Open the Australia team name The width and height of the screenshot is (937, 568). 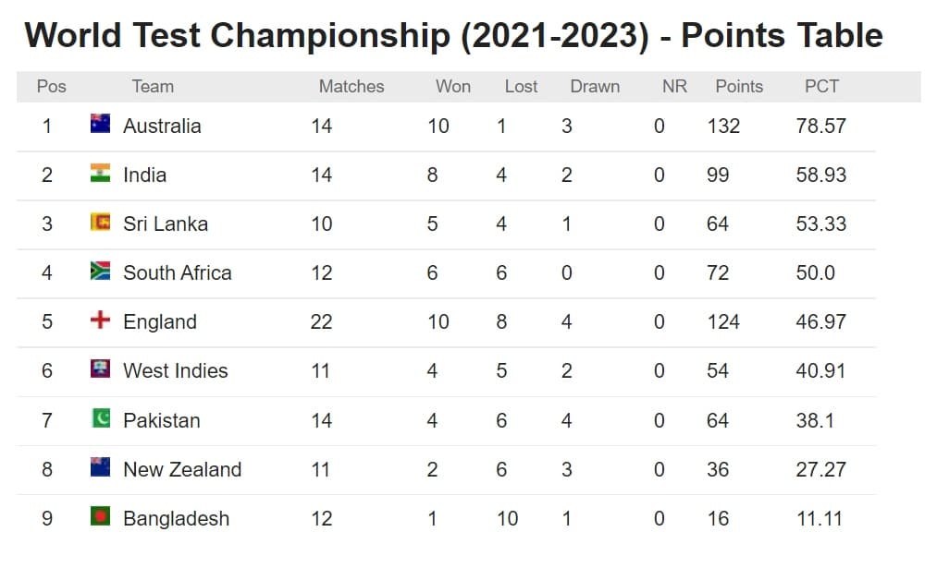(x=162, y=126)
